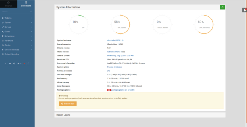Expand the Servers menu category

(x=17, y=27)
